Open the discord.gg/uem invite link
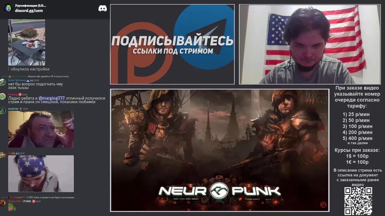Viewport: 385px width, 216px height. click(x=29, y=10)
